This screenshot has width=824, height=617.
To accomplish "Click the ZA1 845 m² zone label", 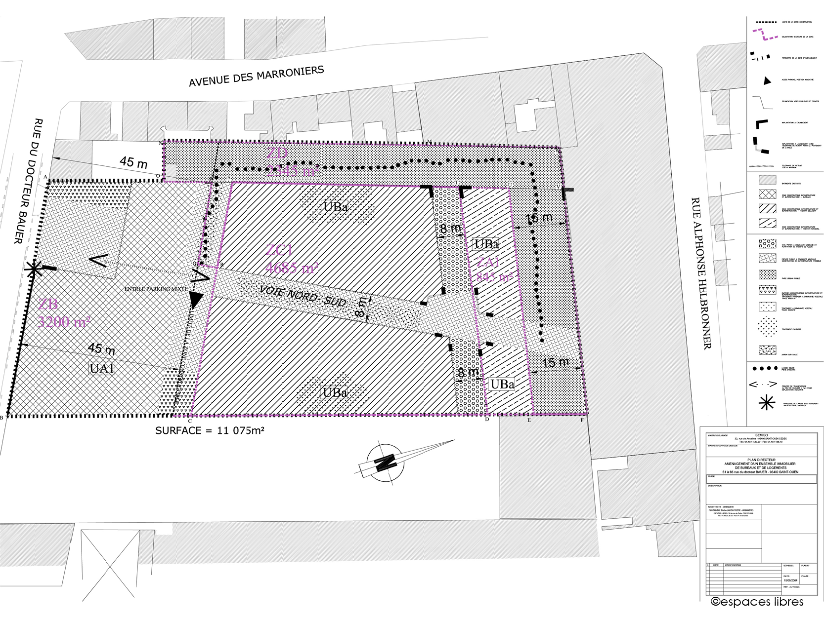I will click(x=493, y=270).
